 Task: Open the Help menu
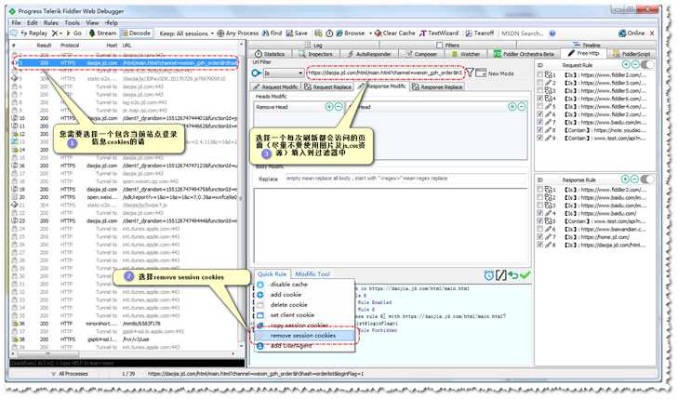tap(111, 22)
